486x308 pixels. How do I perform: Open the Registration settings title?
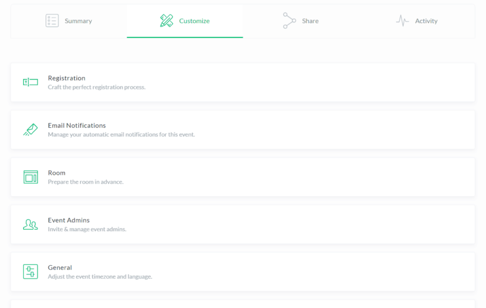pos(66,78)
